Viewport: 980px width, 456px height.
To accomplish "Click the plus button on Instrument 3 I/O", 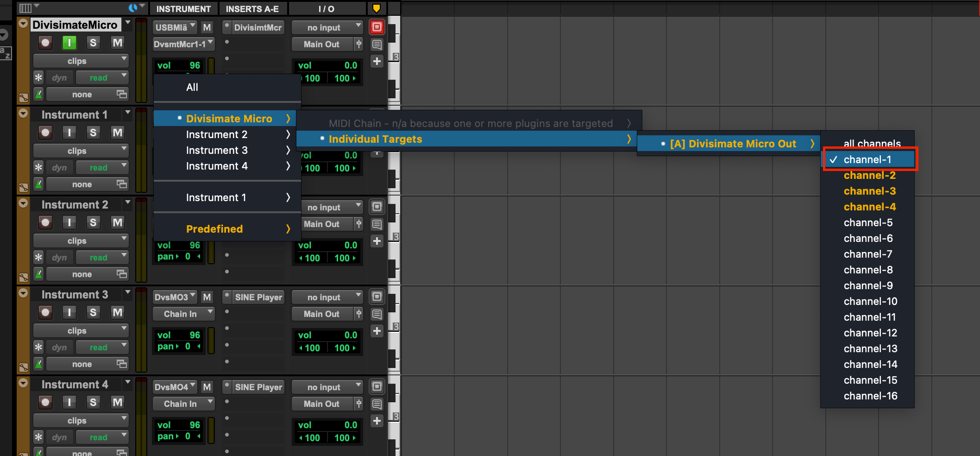I will click(377, 331).
